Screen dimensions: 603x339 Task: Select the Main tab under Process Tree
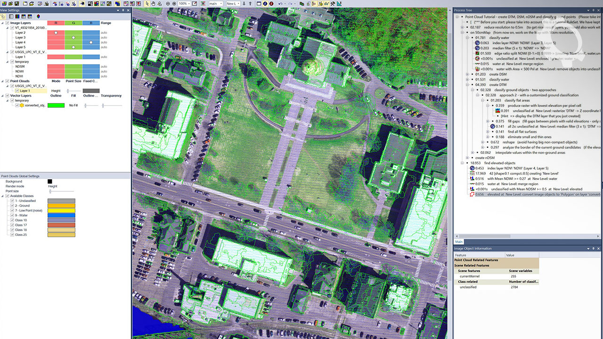tap(459, 242)
